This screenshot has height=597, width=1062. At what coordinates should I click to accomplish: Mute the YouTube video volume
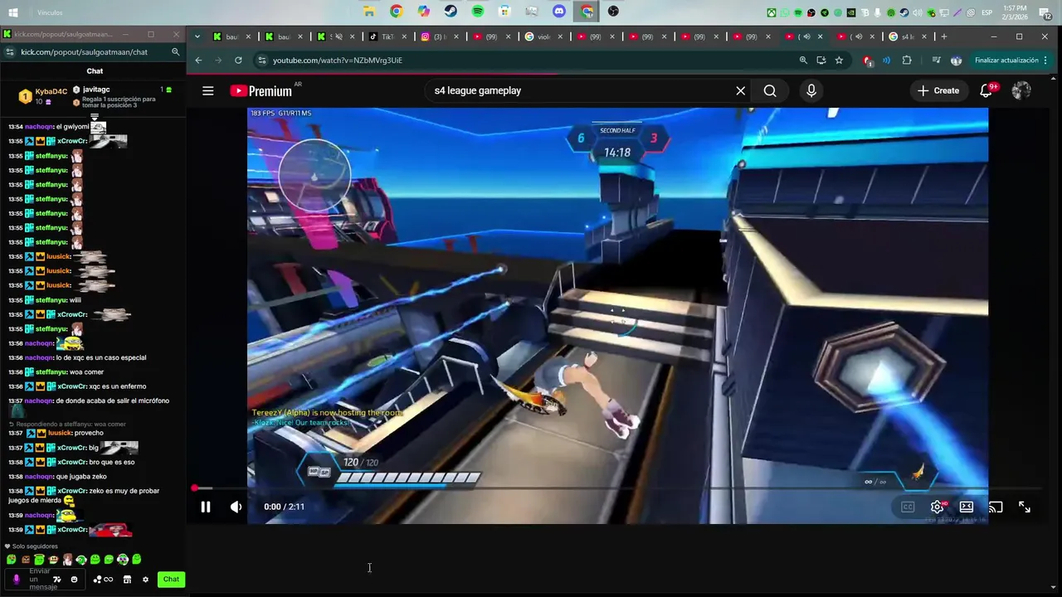(236, 507)
